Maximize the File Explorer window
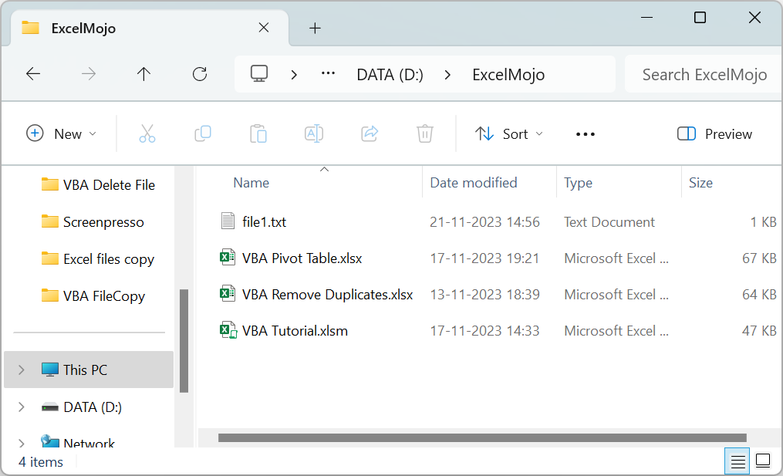Viewport: 783px width, 476px height. [700, 18]
